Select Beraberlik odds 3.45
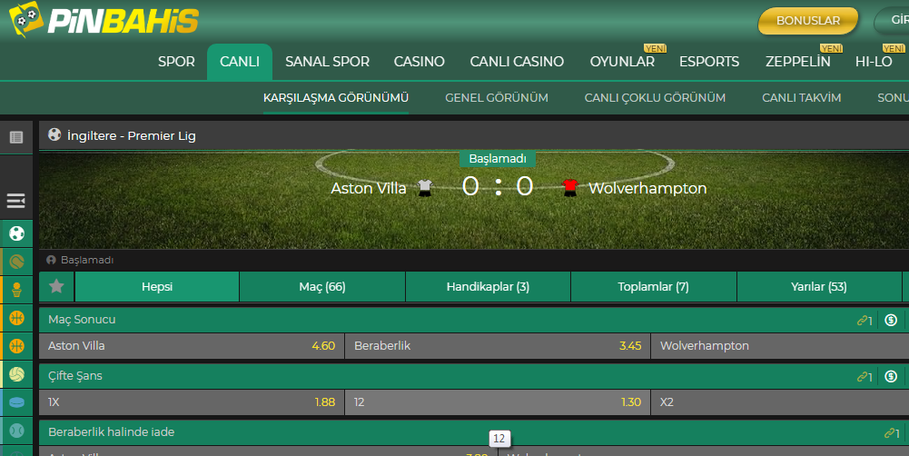Viewport: 909px width, 456px height. tap(498, 346)
